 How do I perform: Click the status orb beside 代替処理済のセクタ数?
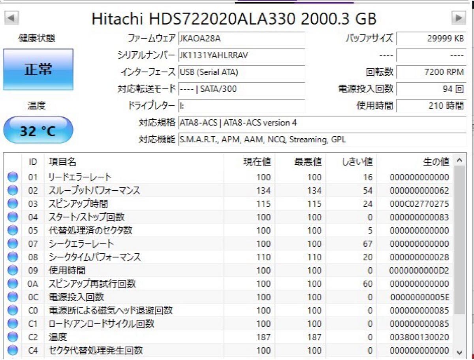[13, 230]
